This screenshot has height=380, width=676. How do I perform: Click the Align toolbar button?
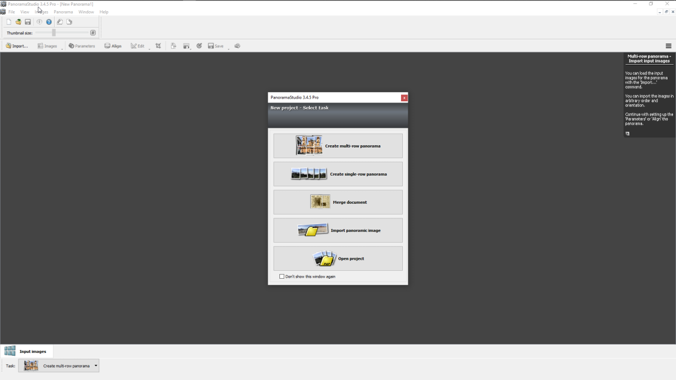113,46
